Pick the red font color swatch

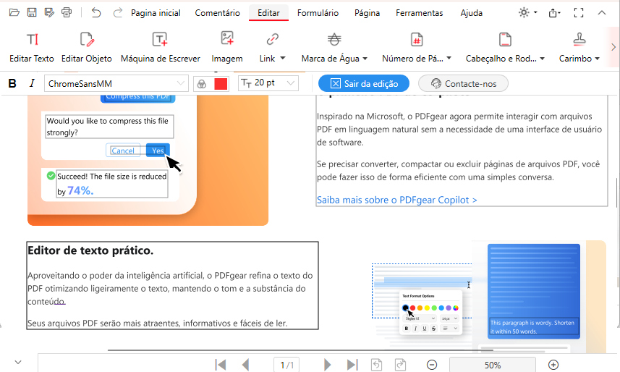click(x=221, y=84)
